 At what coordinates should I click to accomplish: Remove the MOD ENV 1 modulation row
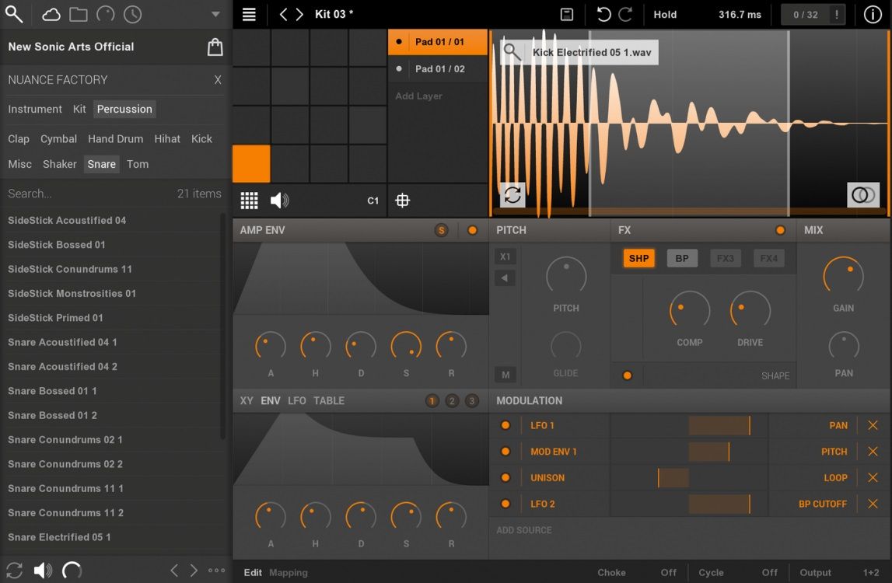(873, 452)
